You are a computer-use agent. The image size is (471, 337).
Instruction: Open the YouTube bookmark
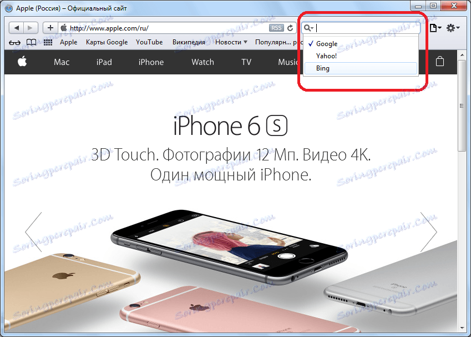(x=149, y=42)
